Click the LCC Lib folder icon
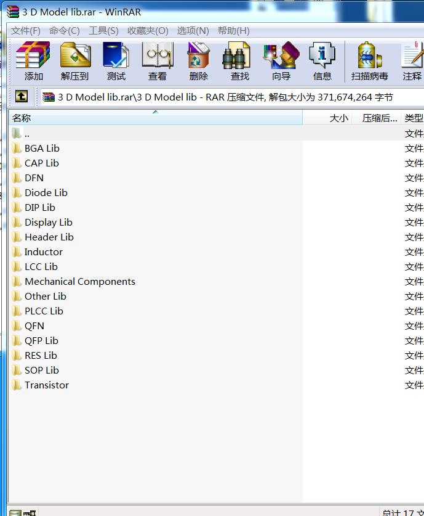Screen dimensions: 424x516 tap(17, 267)
